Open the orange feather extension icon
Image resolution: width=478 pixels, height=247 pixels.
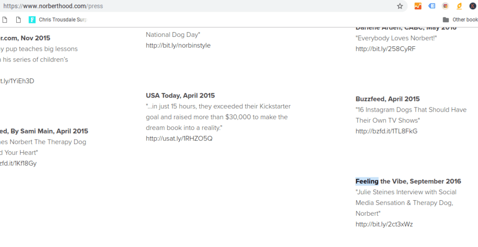click(x=459, y=6)
